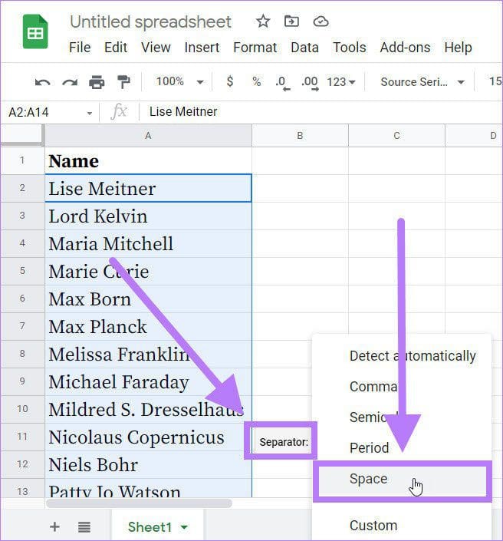This screenshot has height=541, width=503.
Task: Open the Source Seri... font dropdown
Action: pos(422,82)
